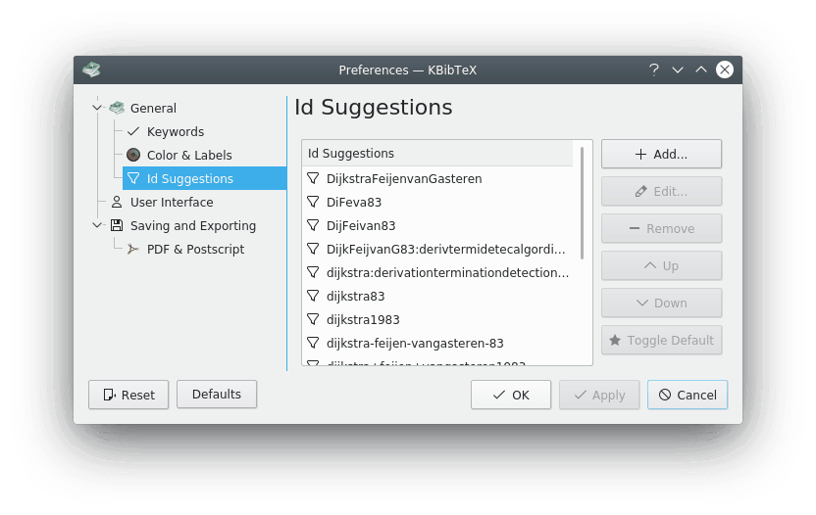Click the Keywords checkmark icon
The height and width of the screenshot is (515, 816).
[133, 131]
